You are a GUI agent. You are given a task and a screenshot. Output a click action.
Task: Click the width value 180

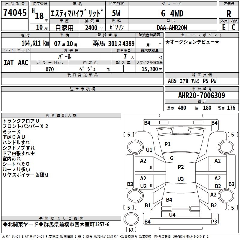[x=207, y=108]
